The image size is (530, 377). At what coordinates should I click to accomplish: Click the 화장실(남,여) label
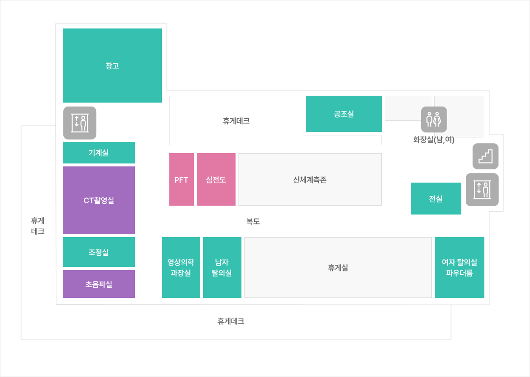[434, 140]
